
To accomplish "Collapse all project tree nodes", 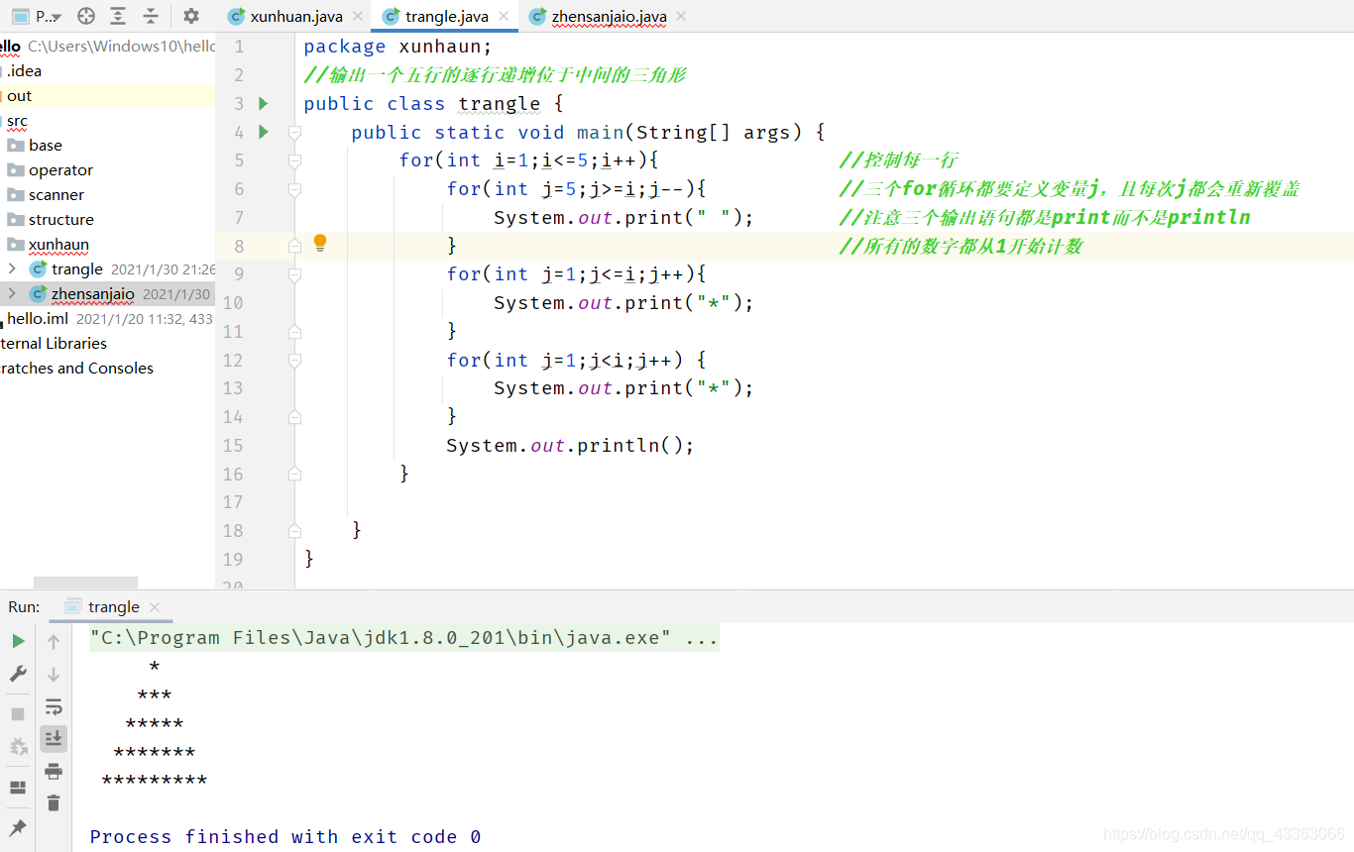I will click(x=151, y=16).
